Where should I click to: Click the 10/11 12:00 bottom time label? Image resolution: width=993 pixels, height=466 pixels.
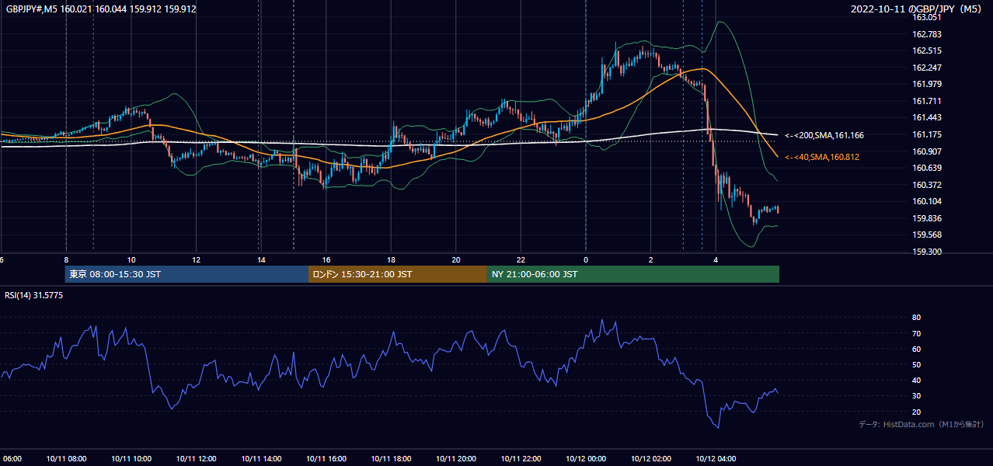[196, 458]
